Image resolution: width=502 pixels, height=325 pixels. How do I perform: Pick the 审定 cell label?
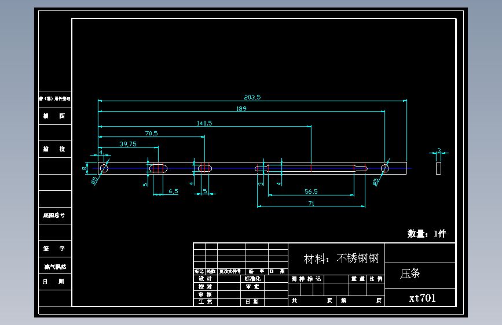pos(252,287)
